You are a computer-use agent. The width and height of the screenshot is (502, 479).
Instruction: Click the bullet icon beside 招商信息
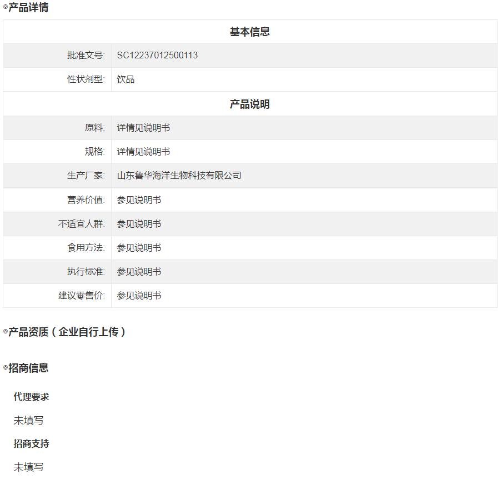click(x=6, y=367)
